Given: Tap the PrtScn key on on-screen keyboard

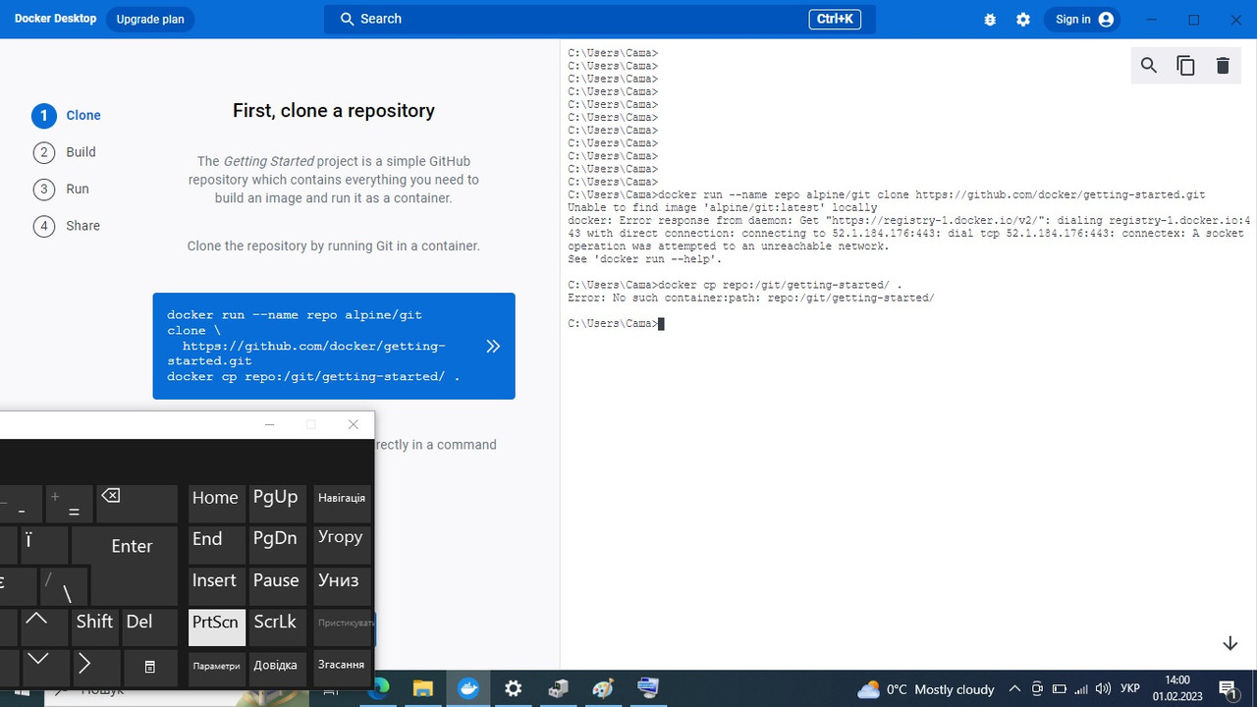Looking at the screenshot, I should [x=216, y=627].
